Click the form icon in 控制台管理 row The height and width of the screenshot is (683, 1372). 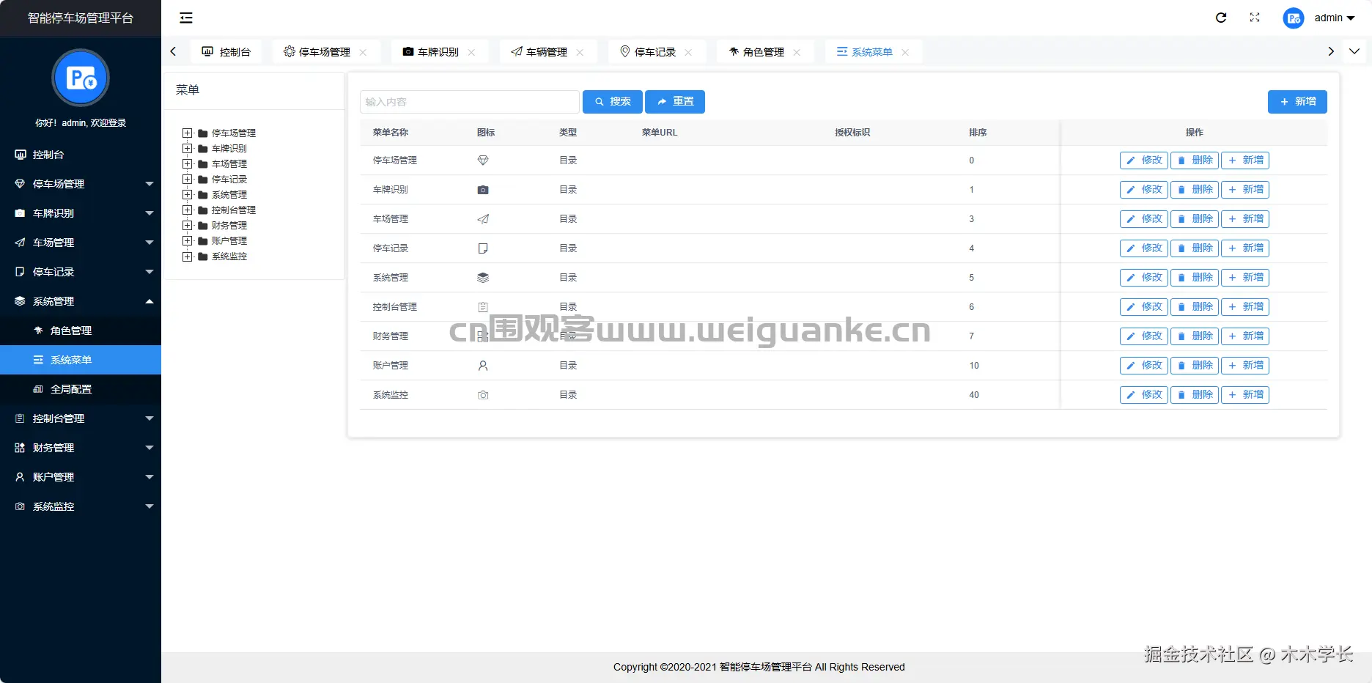pyautogui.click(x=483, y=307)
